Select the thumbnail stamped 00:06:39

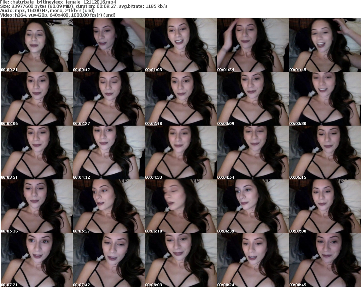(x=253, y=207)
